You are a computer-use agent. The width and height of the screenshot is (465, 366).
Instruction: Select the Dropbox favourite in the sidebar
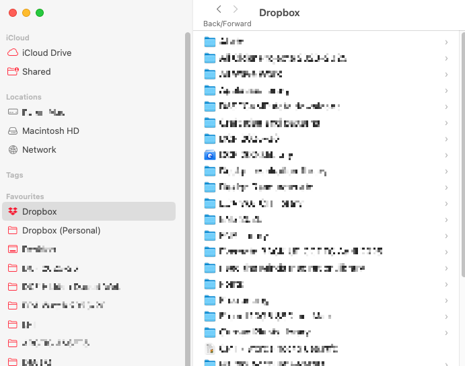(x=89, y=211)
